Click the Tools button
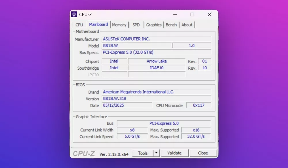 143,153
